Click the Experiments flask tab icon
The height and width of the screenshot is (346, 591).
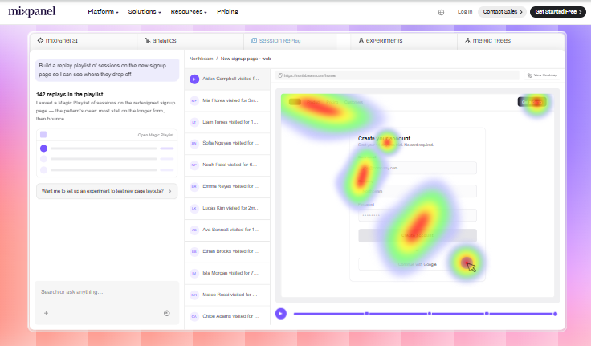tap(361, 40)
